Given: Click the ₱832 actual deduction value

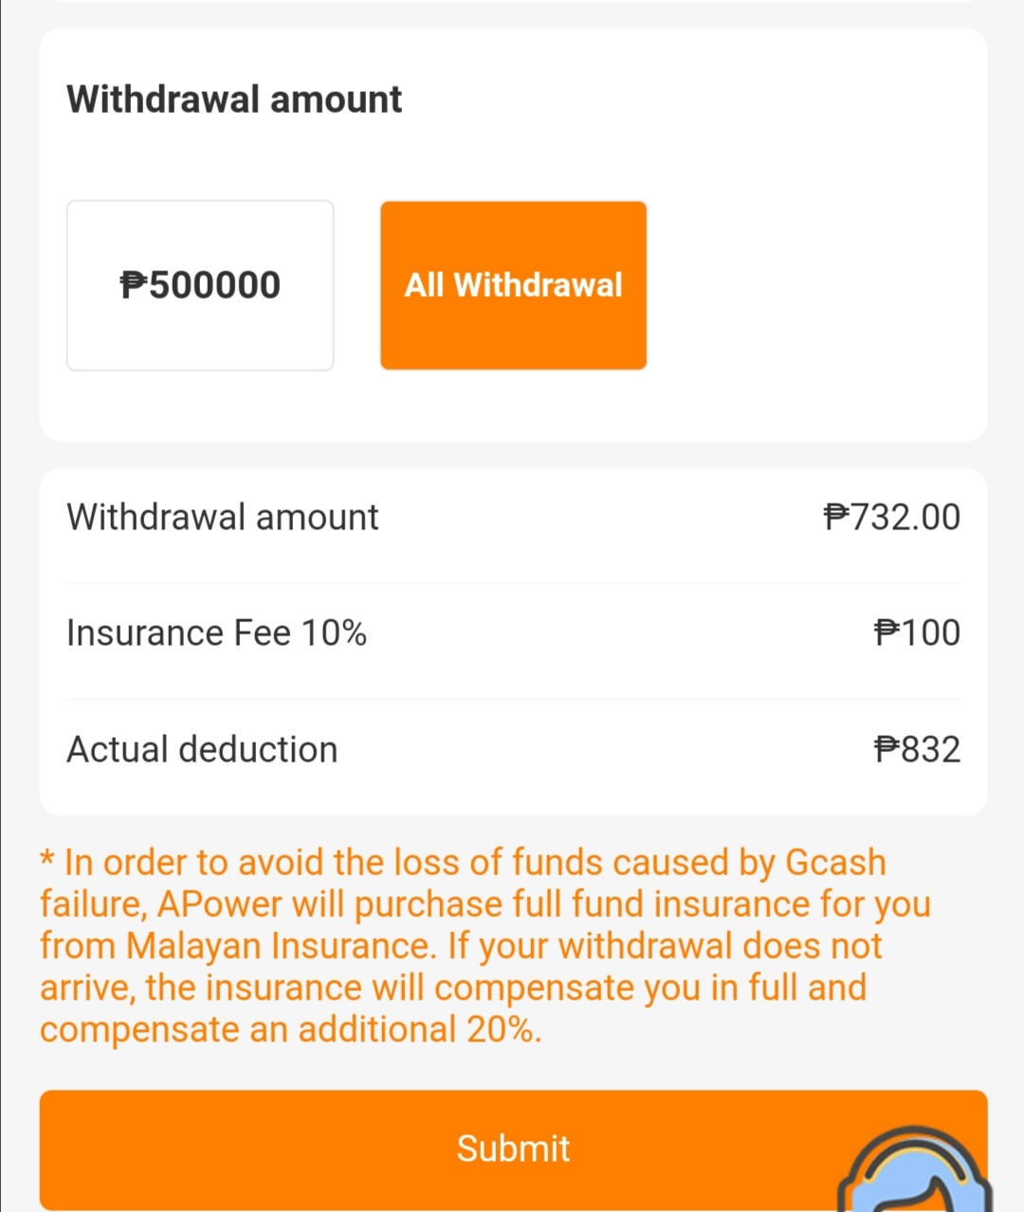Looking at the screenshot, I should pos(917,749).
